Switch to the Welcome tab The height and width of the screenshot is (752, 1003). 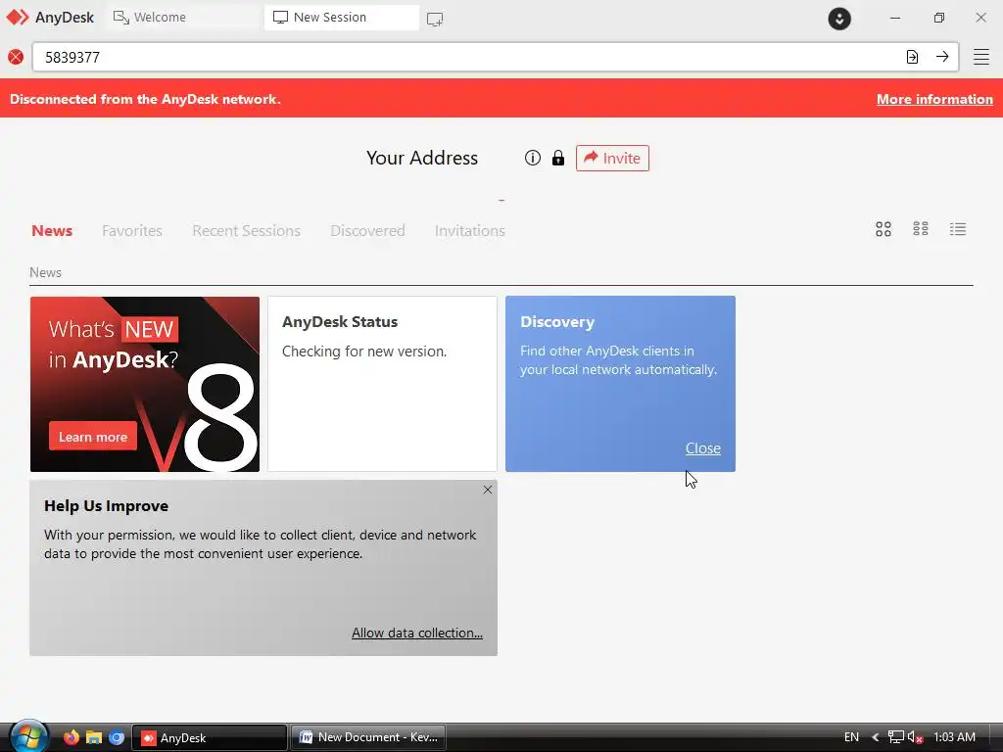coord(181,18)
